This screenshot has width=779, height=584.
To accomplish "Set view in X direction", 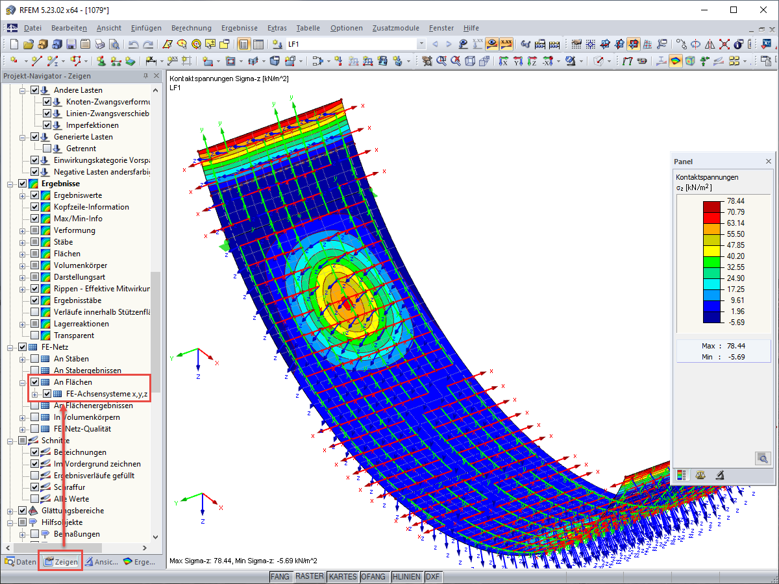I will pos(503,61).
